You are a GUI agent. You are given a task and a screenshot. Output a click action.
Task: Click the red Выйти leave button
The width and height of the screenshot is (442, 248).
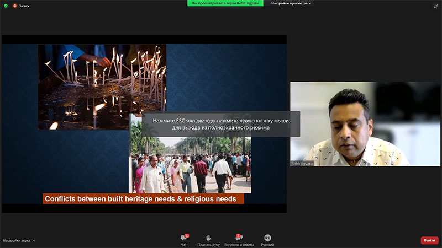pos(429,240)
